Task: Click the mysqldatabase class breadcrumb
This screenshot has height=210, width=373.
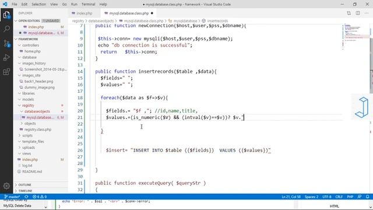Action: coord(182,21)
